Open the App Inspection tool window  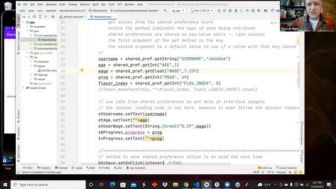136,168
